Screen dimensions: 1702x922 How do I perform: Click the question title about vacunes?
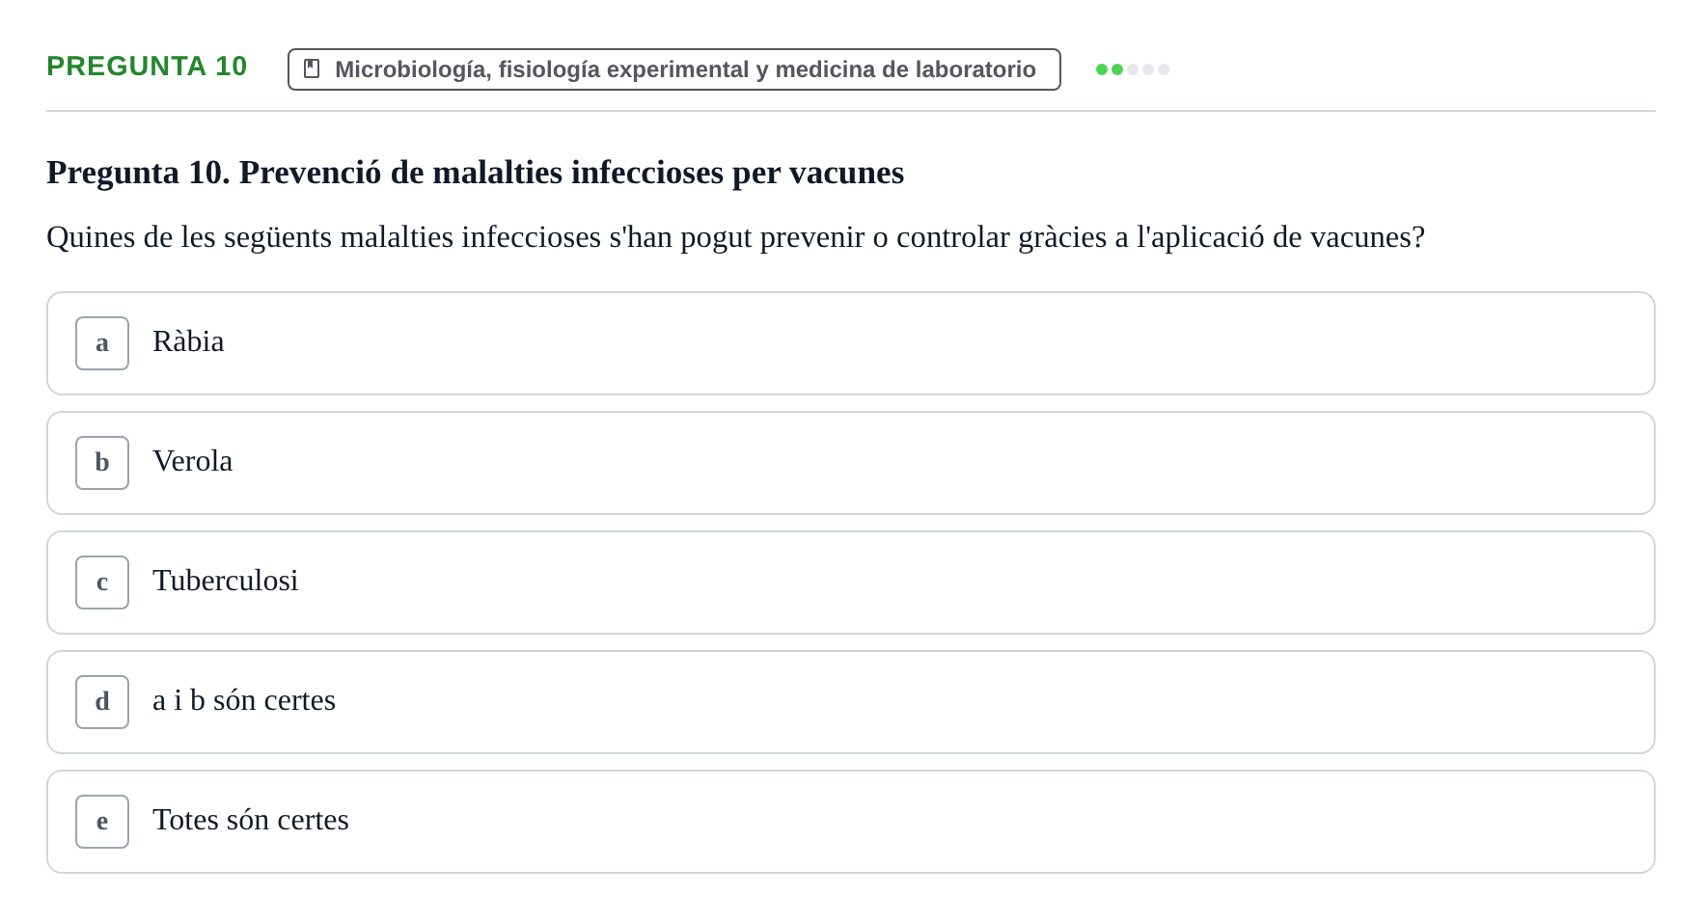[x=475, y=173]
